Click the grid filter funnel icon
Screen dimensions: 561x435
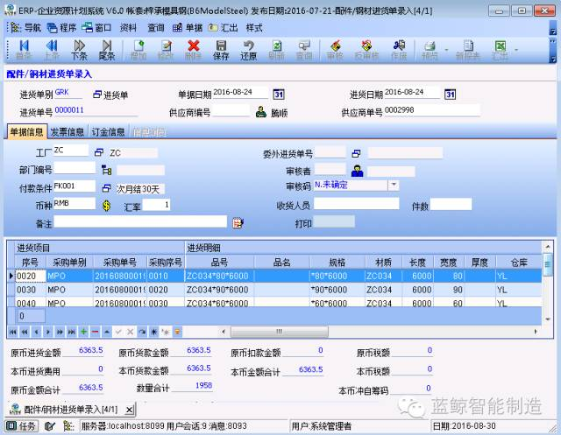[177, 332]
